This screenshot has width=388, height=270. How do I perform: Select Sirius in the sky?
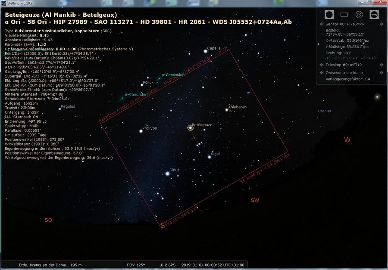point(168,174)
